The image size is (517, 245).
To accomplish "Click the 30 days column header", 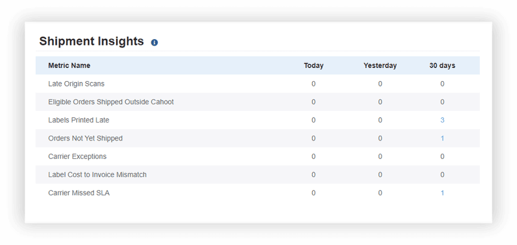I will 442,66.
